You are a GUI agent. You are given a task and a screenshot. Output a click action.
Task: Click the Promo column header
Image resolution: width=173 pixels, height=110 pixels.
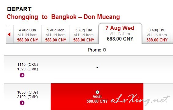[x=95, y=50]
